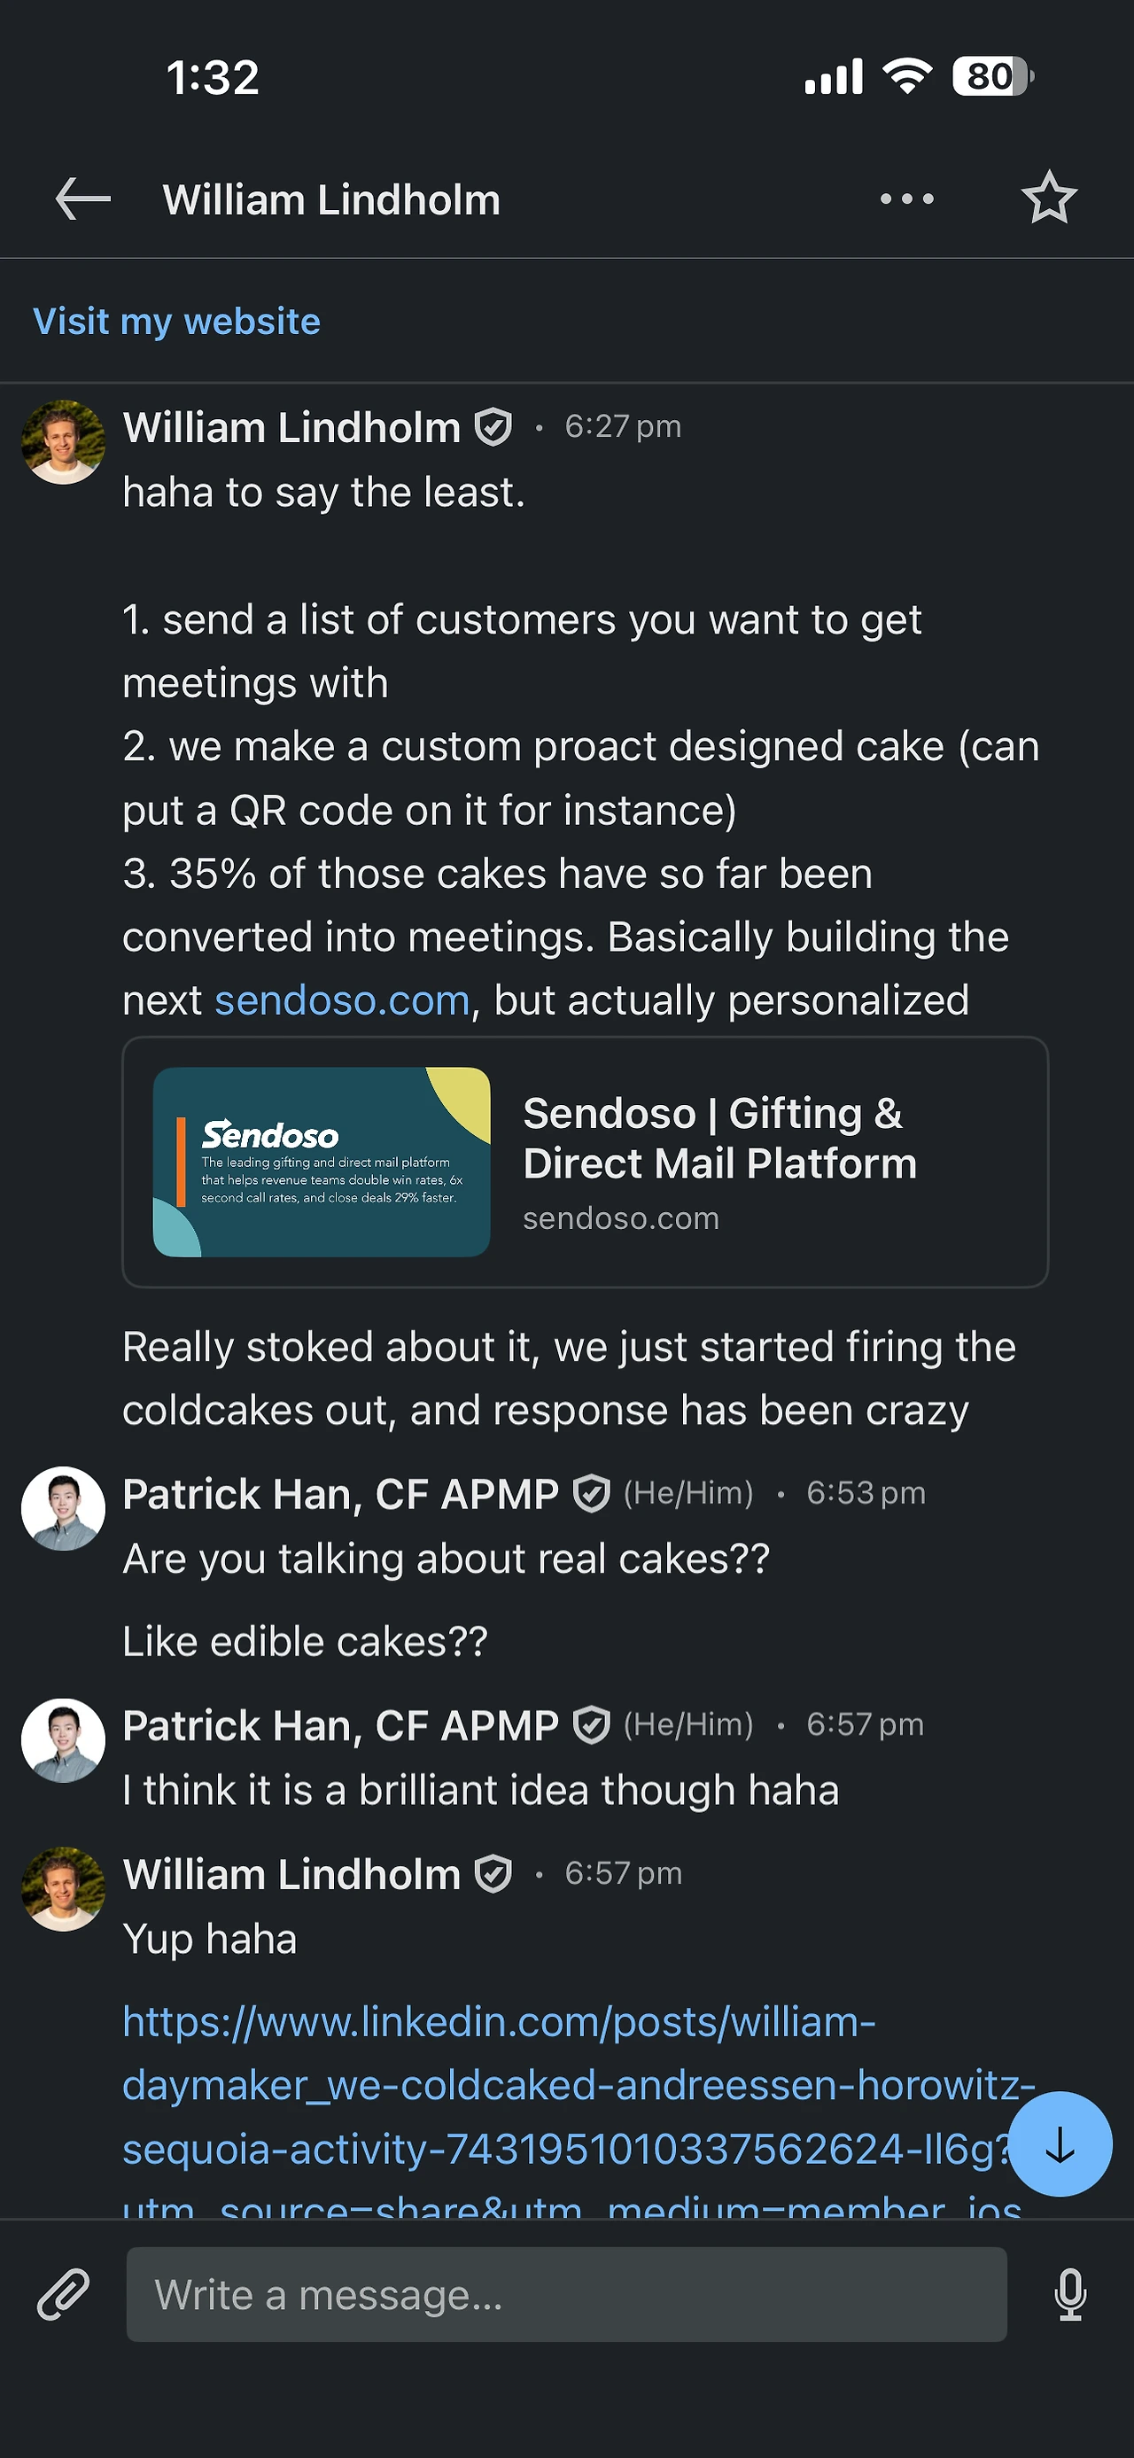The image size is (1134, 2458).
Task: Tap the Sendoso Gifting & Direct Mail Platform title
Action: (x=719, y=1139)
